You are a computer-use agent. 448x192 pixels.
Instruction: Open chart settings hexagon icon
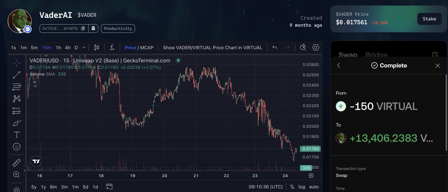pyautogui.click(x=316, y=47)
